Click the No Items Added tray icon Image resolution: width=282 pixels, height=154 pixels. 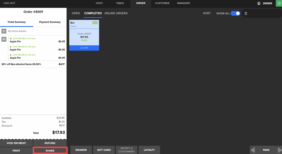click(4, 31)
